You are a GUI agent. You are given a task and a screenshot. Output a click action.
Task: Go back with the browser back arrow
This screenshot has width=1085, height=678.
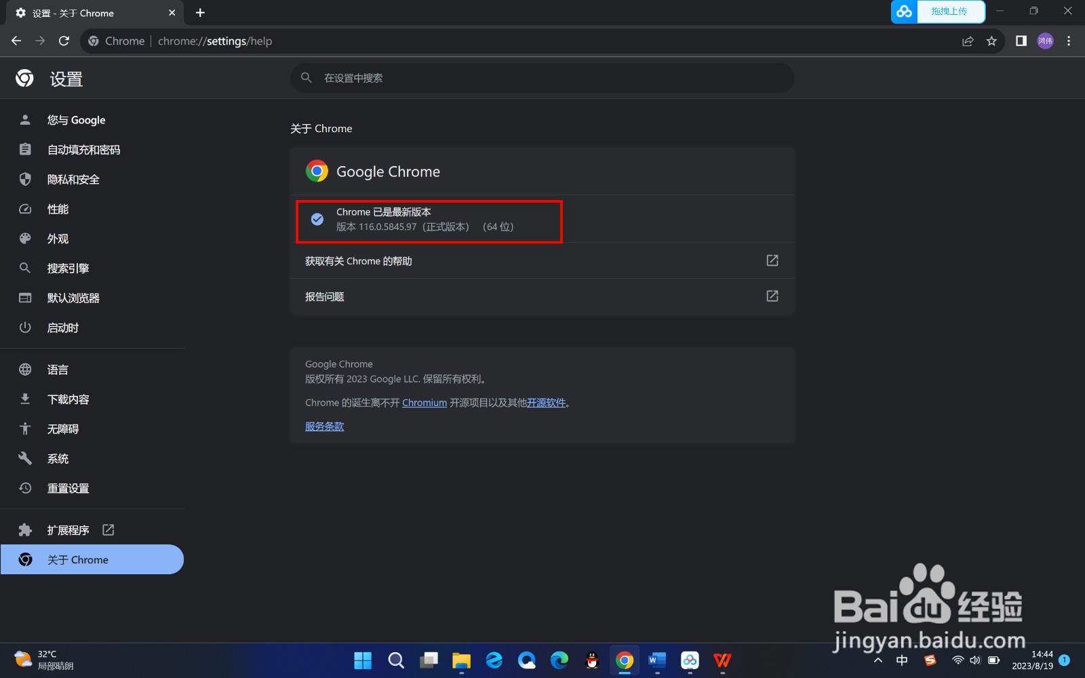tap(16, 41)
